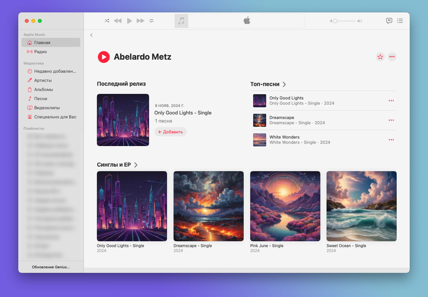Click Dreamscape - Single title below cover

pyautogui.click(x=193, y=246)
